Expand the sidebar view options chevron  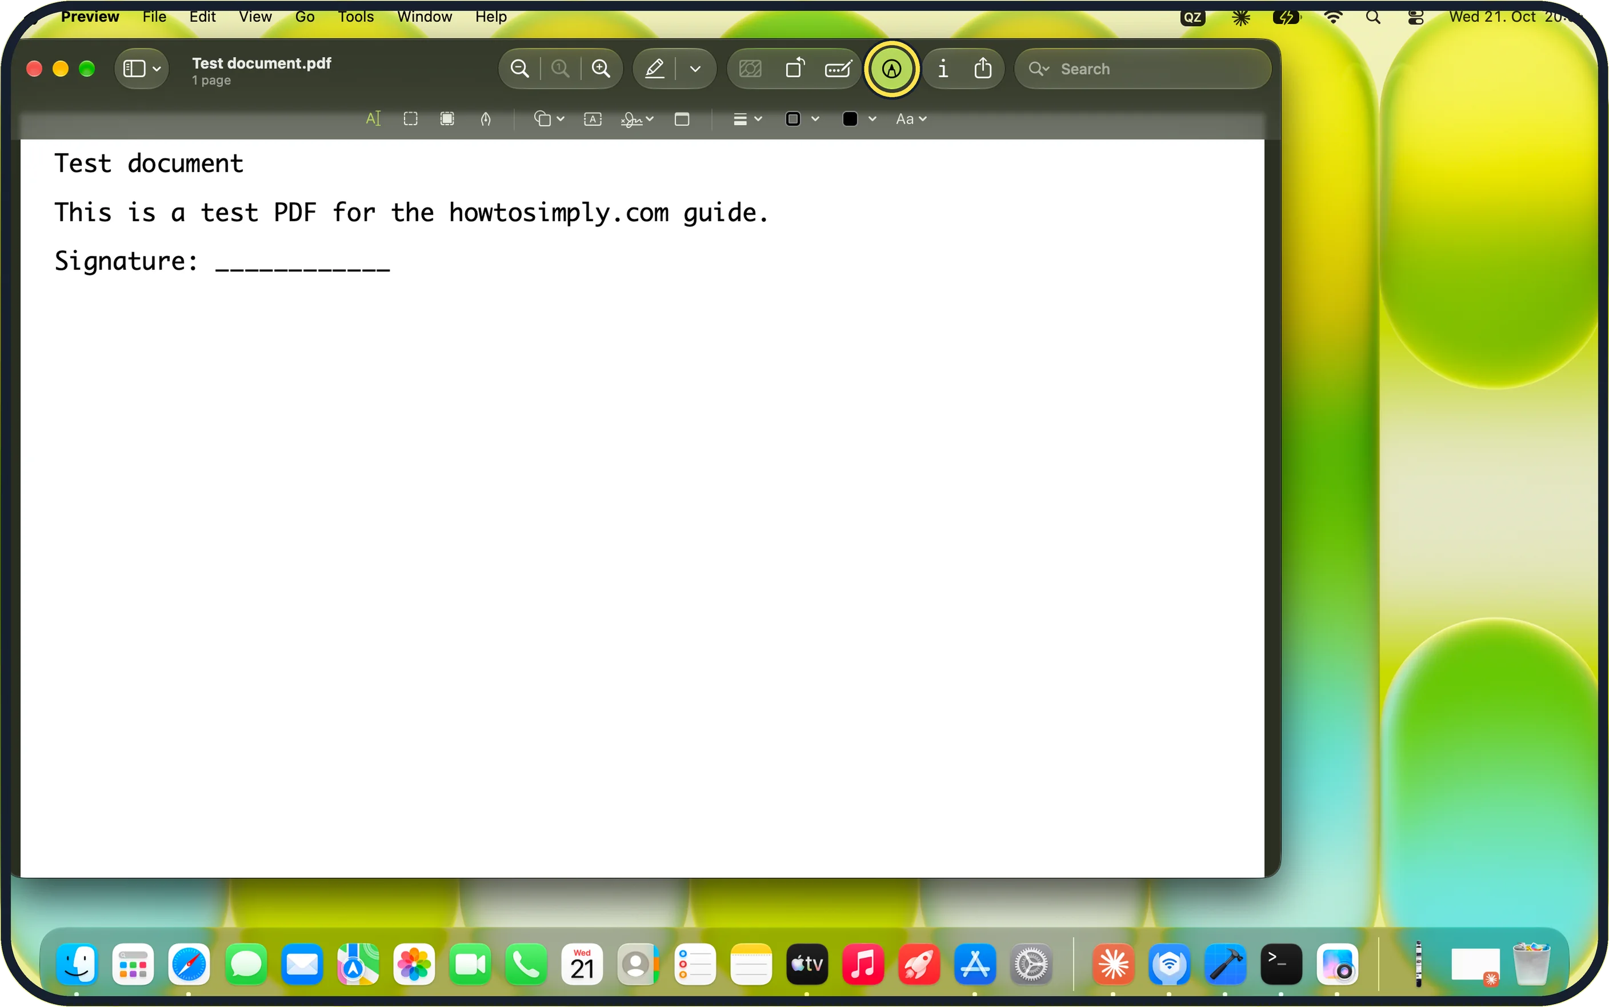pyautogui.click(x=157, y=69)
